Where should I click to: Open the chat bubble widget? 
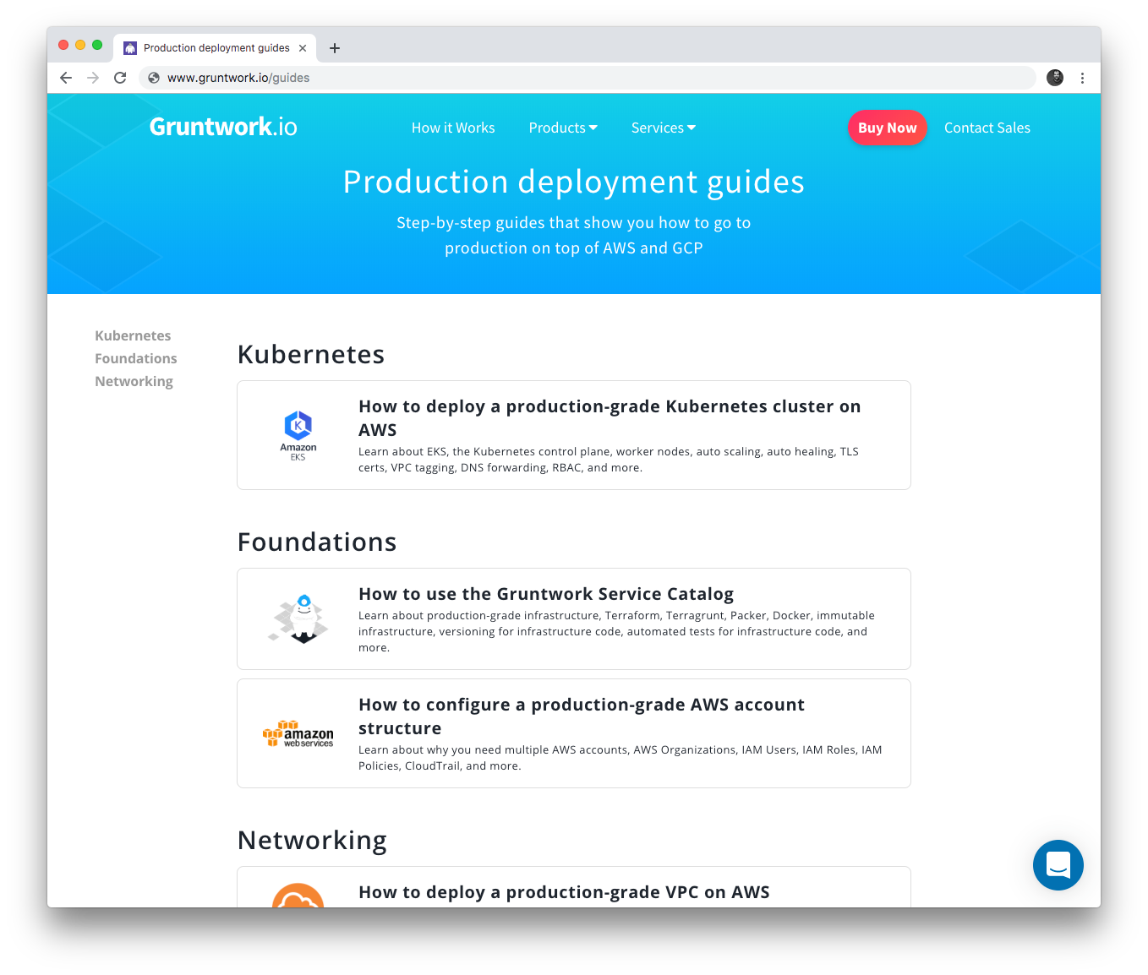coord(1058,864)
